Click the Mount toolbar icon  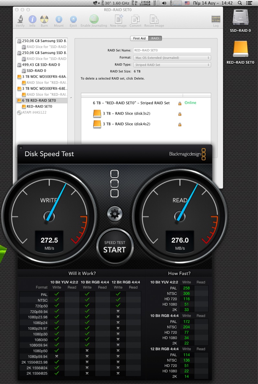click(59, 19)
